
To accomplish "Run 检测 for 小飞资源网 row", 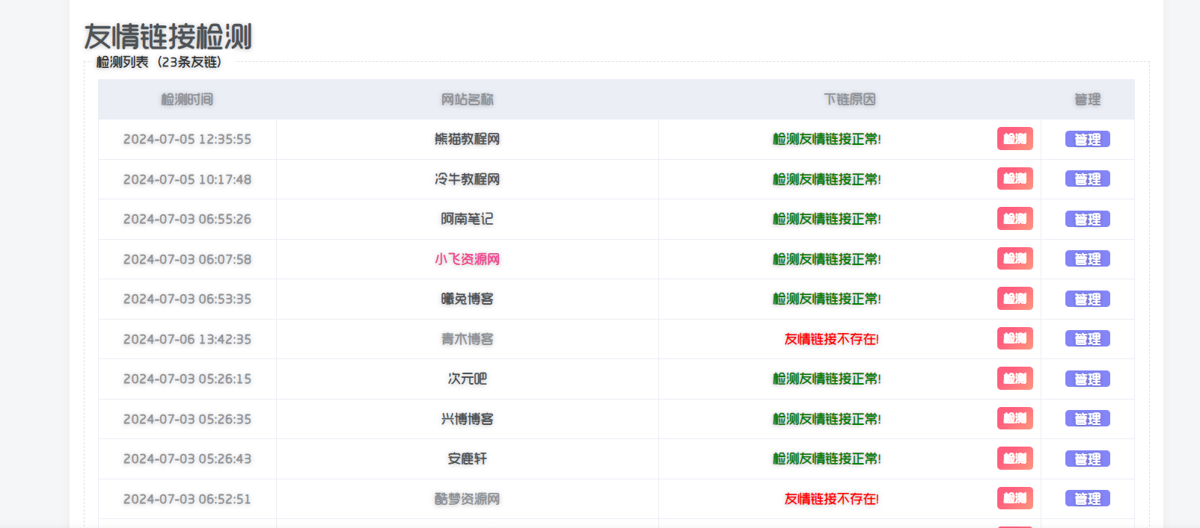I will tap(1014, 258).
